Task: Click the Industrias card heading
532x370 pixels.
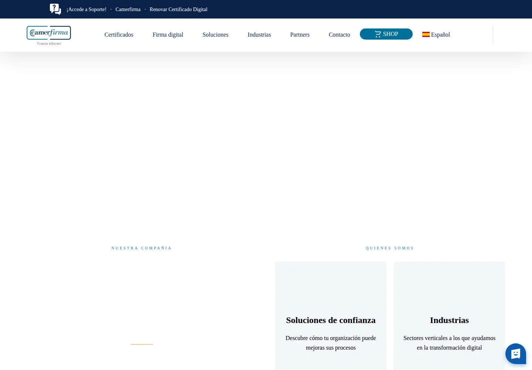Action: click(449, 320)
